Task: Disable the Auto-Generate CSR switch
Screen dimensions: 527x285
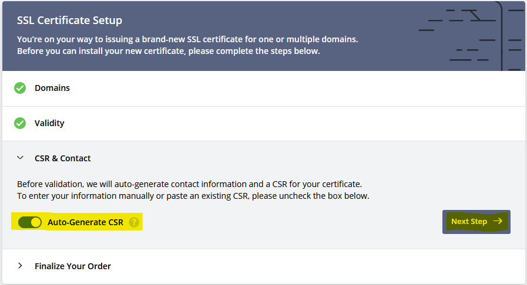Action: (30, 222)
